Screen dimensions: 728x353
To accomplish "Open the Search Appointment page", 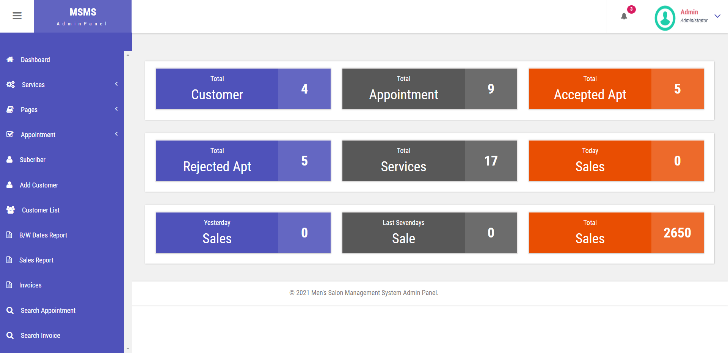I will pyautogui.click(x=48, y=311).
